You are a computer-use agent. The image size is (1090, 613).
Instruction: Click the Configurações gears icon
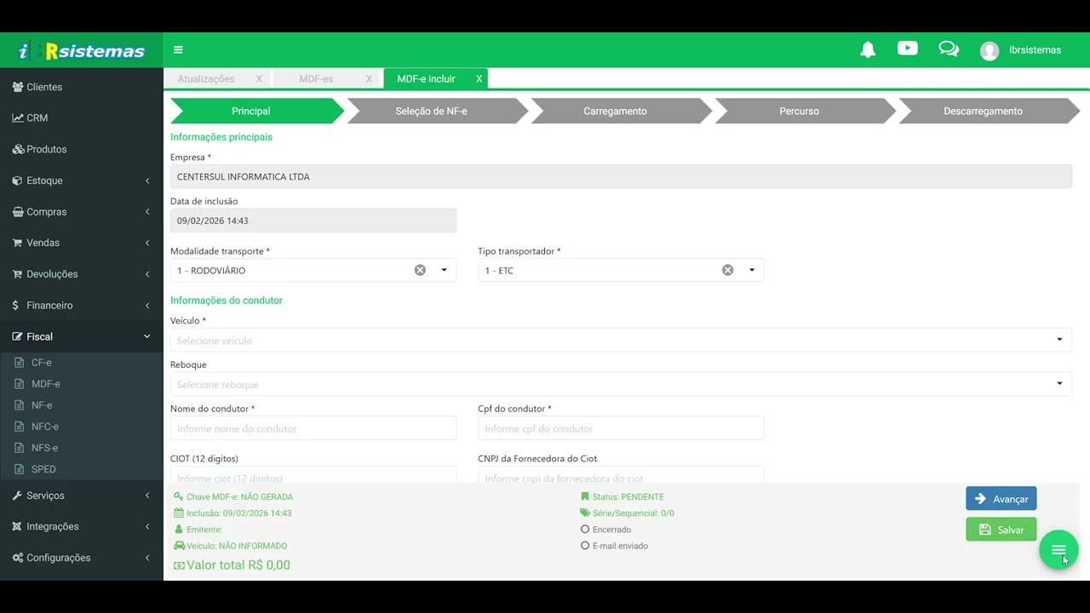pos(18,558)
